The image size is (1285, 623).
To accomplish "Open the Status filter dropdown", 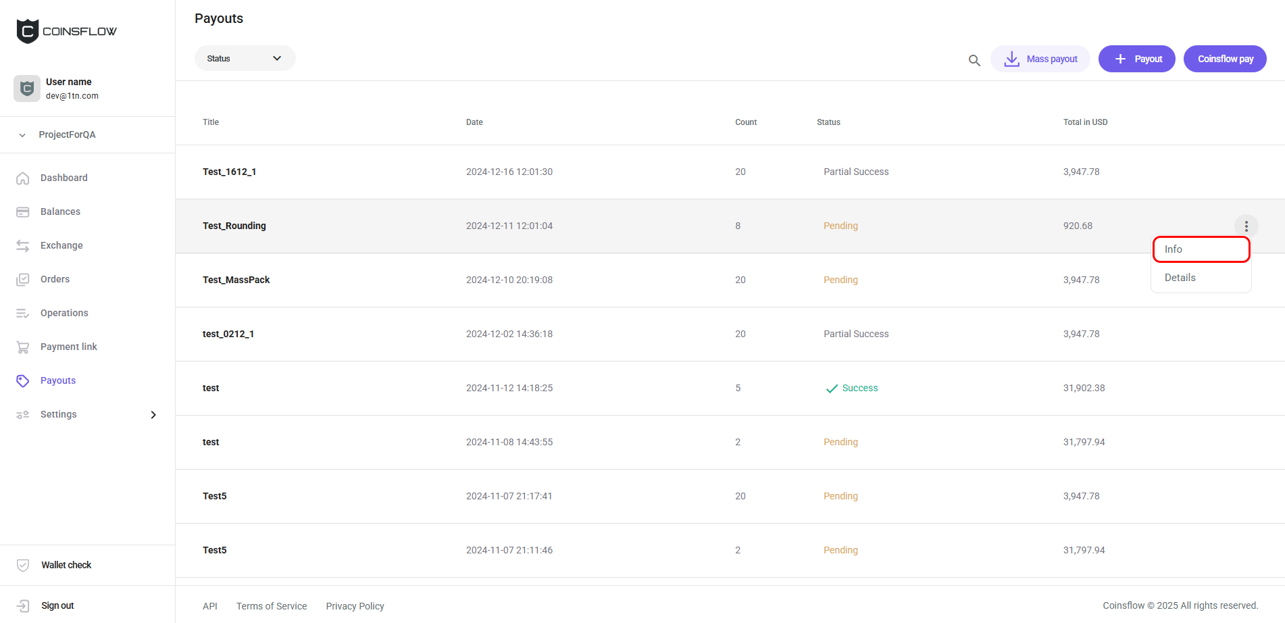I will (245, 59).
